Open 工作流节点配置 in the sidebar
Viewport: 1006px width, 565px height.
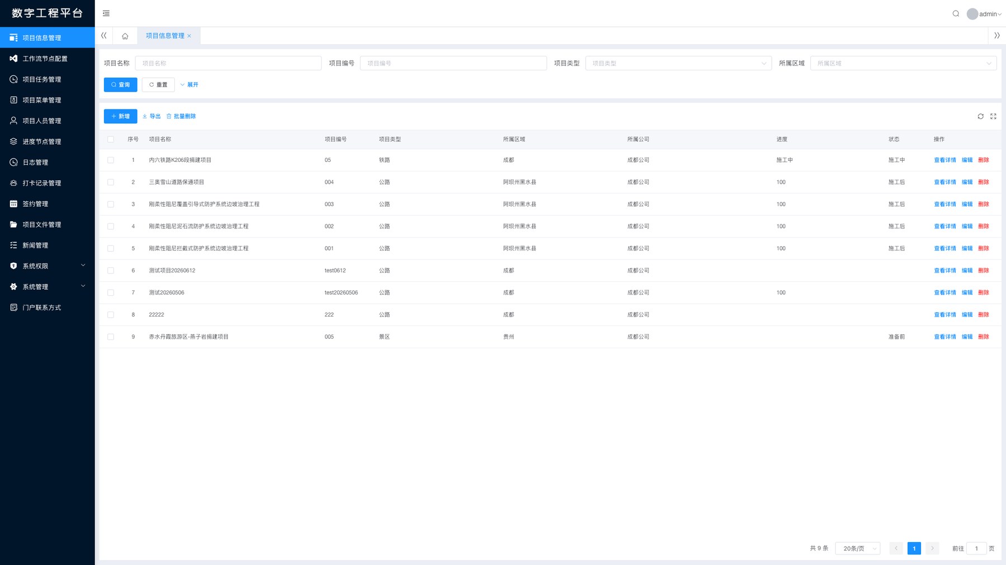point(48,59)
